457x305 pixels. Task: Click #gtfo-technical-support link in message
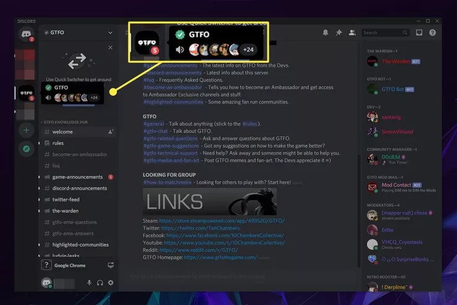pos(171,153)
